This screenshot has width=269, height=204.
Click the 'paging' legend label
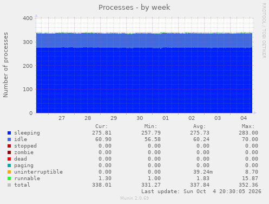coord(24,165)
